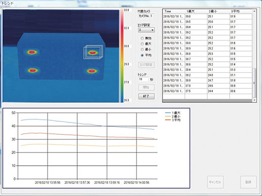The width and height of the screenshot is (262, 196).
Task: Choose the 最小 radio option
Action: click(x=142, y=50)
